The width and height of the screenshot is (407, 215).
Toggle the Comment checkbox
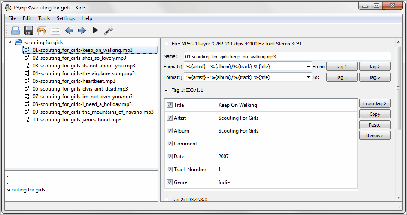[x=170, y=144]
